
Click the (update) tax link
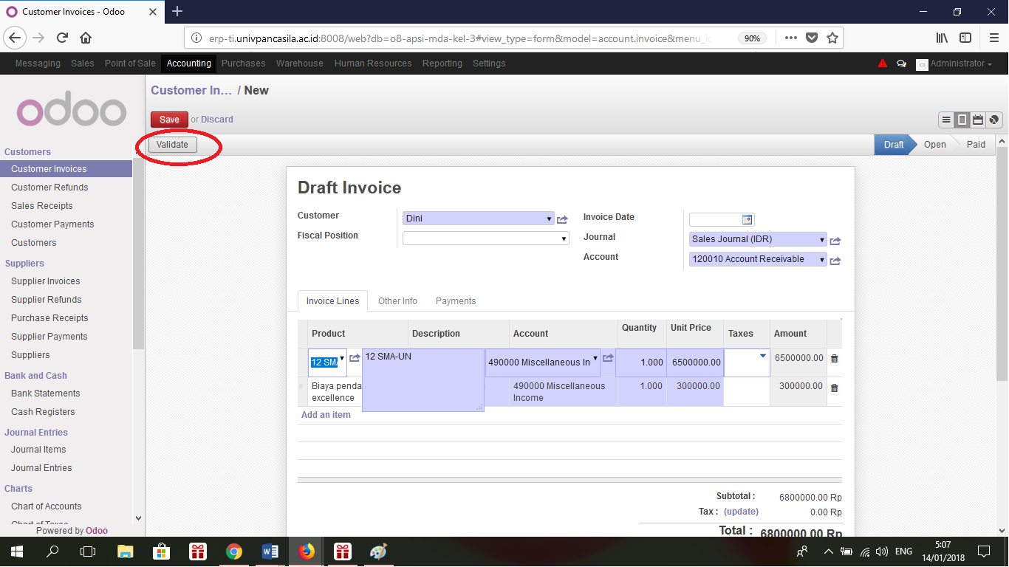(741, 512)
